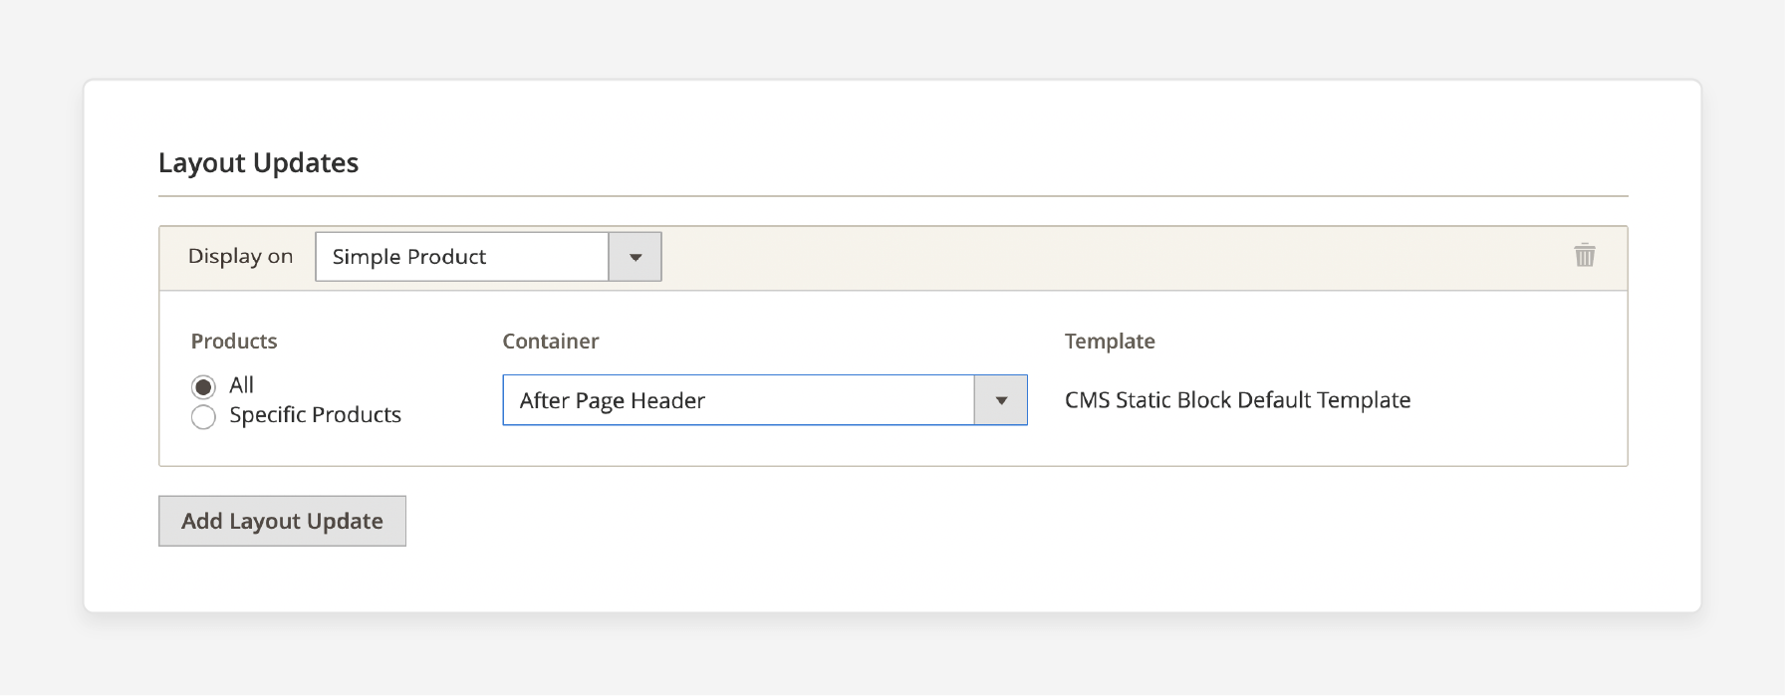Delete the layout update with trash icon
The height and width of the screenshot is (696, 1785).
pyautogui.click(x=1585, y=255)
